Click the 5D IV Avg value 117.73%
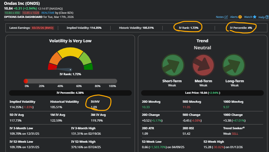Screen dimensions: 269x152 click(x=15, y=121)
